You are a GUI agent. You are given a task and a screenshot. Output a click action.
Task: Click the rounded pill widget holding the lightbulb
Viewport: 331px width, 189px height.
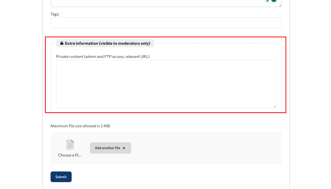click(x=271, y=1)
